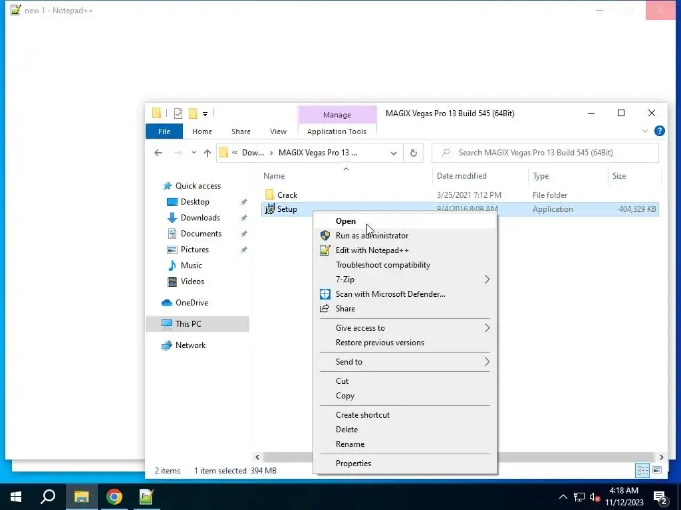
Task: Click the Search MAGIX Vegas Pro search box
Action: [545, 153]
